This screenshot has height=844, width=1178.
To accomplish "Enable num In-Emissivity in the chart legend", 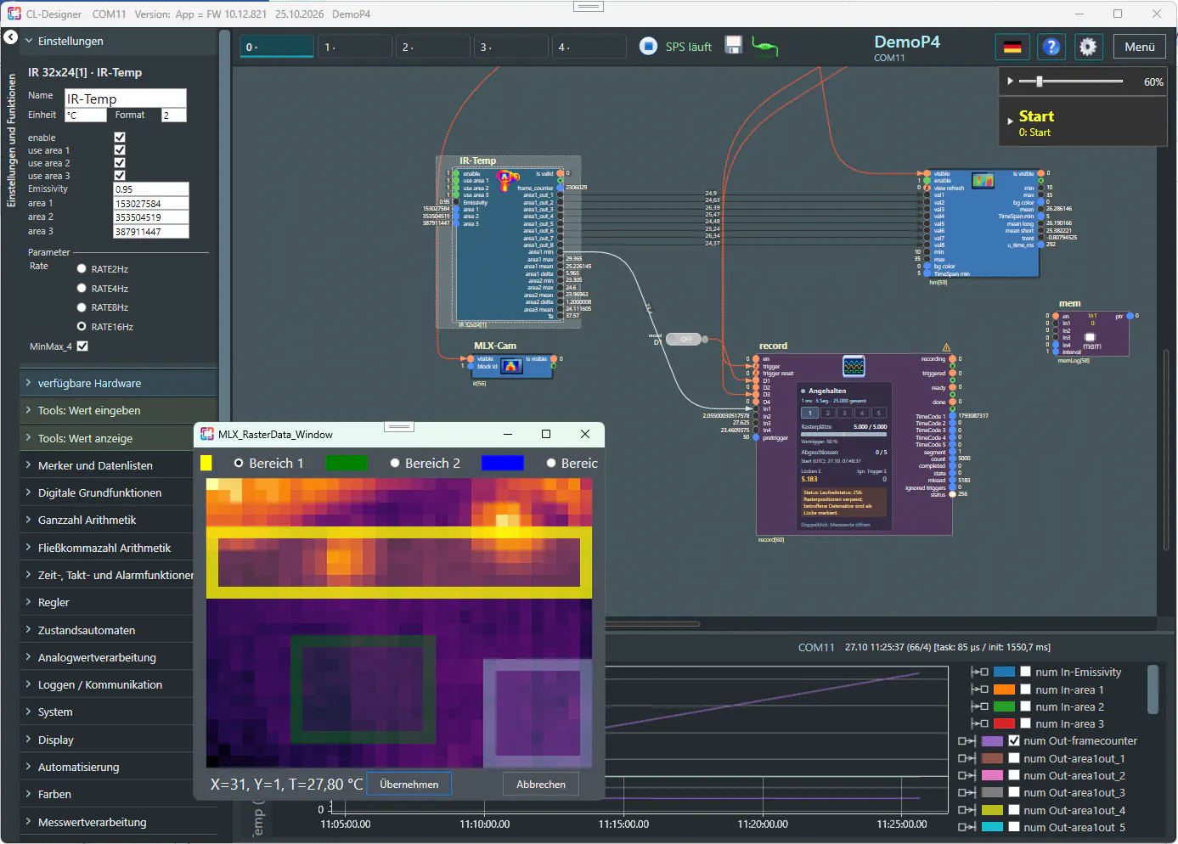I will 1026,672.
